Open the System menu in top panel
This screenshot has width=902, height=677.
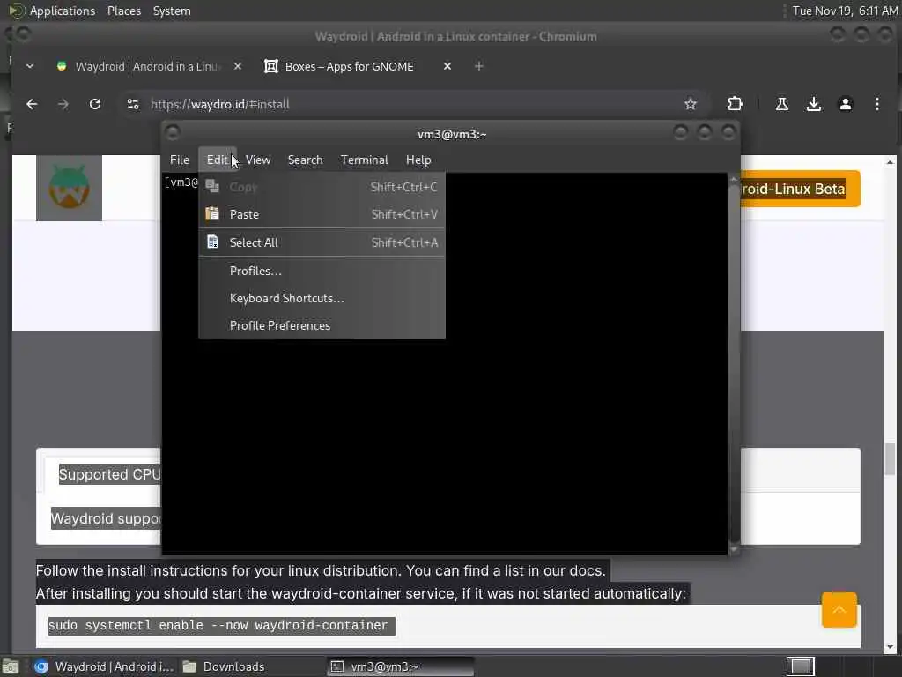pyautogui.click(x=172, y=11)
